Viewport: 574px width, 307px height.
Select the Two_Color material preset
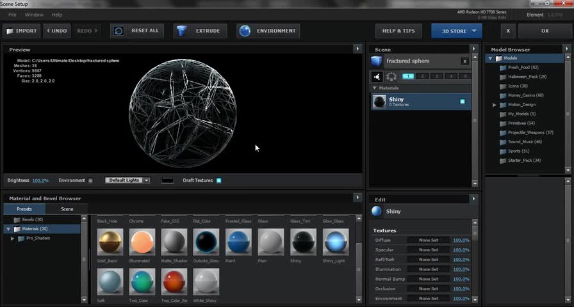[142, 282]
